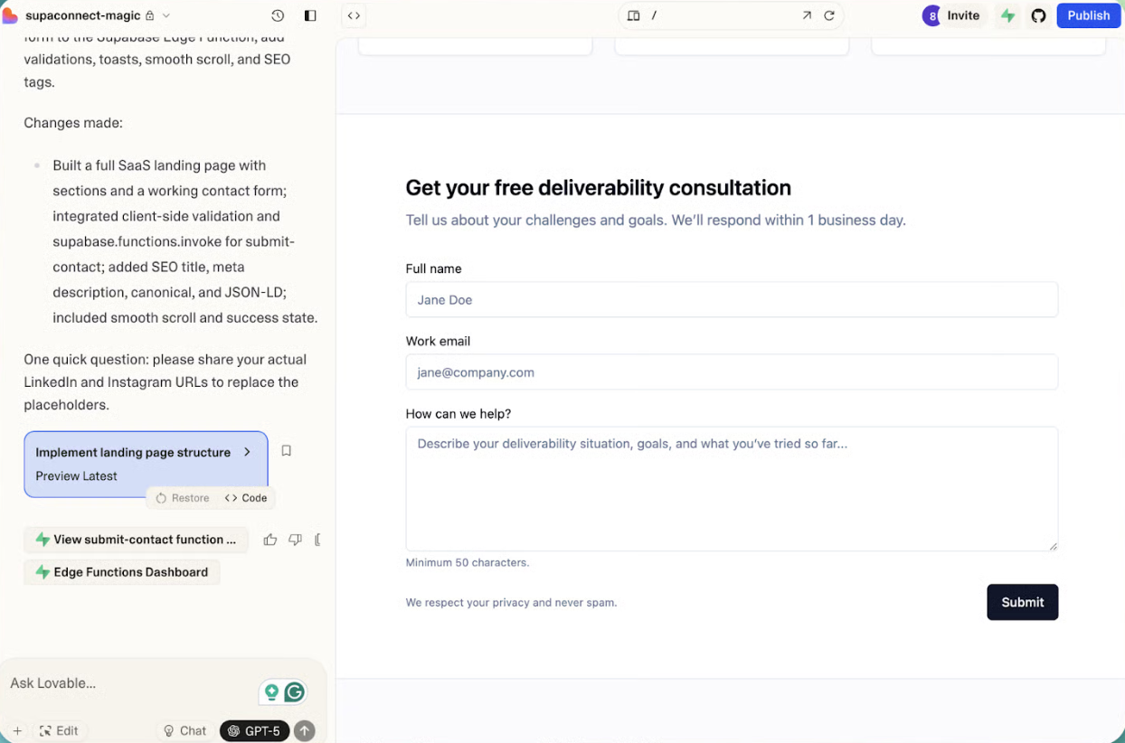Focus the Work email input field

coord(731,372)
